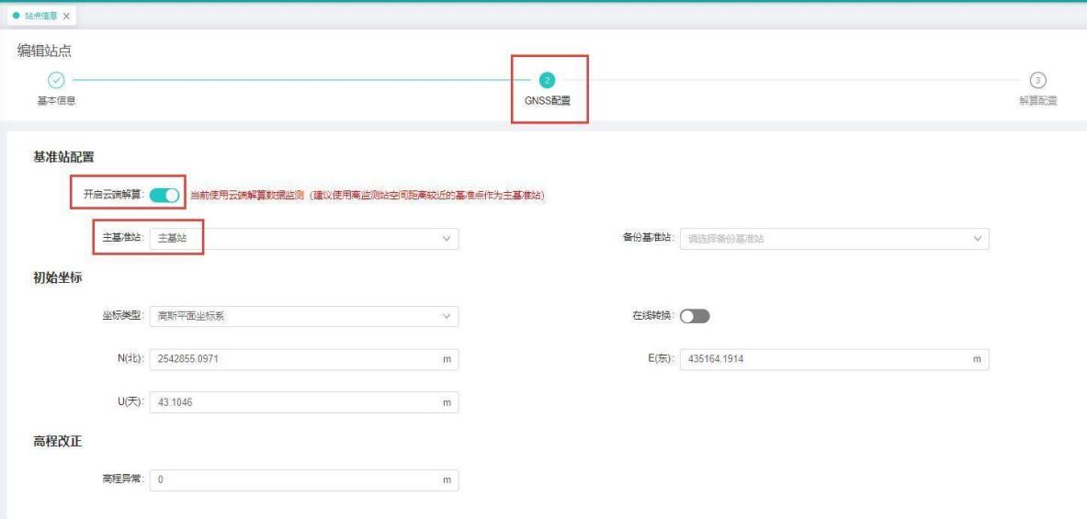Jump to the 解算配置 step label

tap(1037, 101)
